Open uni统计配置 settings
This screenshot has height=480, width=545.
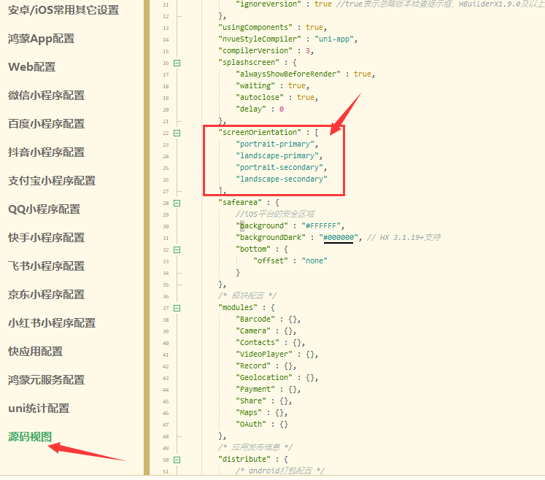(x=39, y=409)
